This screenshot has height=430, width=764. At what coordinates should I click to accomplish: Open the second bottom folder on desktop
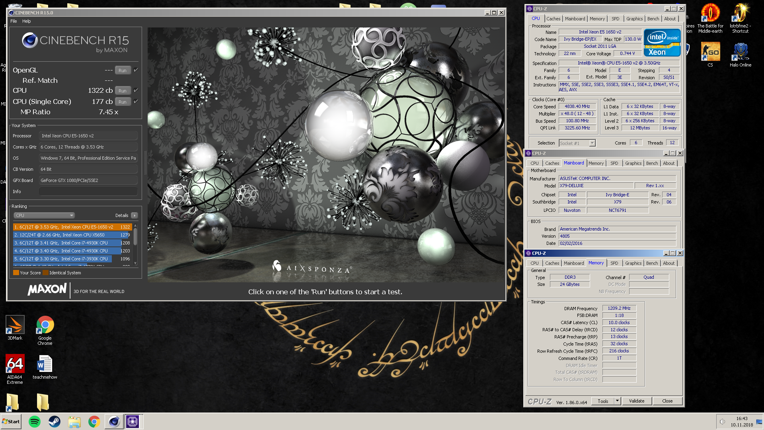[x=43, y=402]
